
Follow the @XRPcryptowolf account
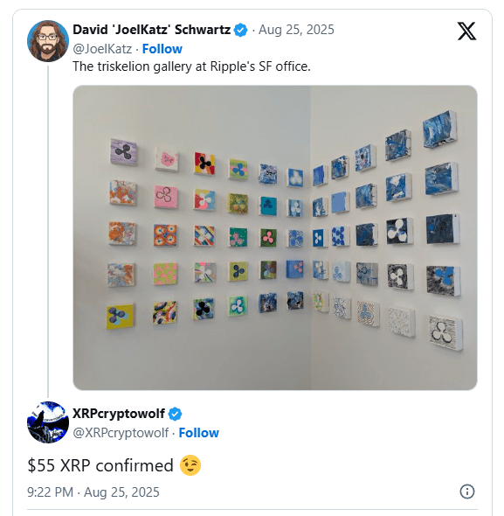tap(198, 433)
